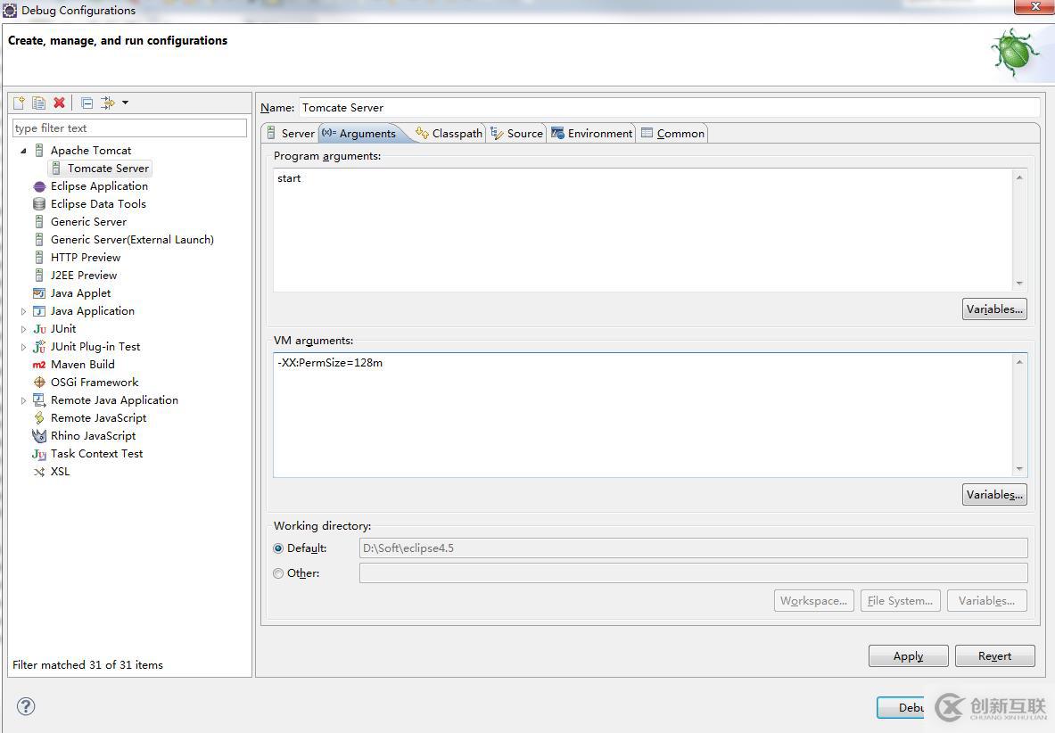The width and height of the screenshot is (1055, 733).
Task: Close the Debug Configurations dialog
Action: point(1034,7)
